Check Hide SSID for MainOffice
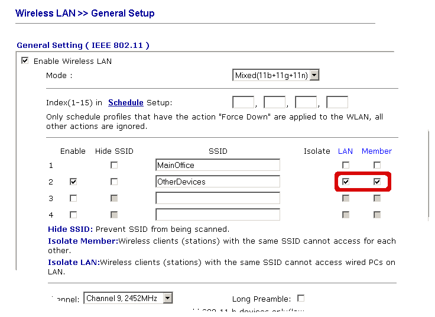Screen dimensions: 435x317 coord(114,165)
